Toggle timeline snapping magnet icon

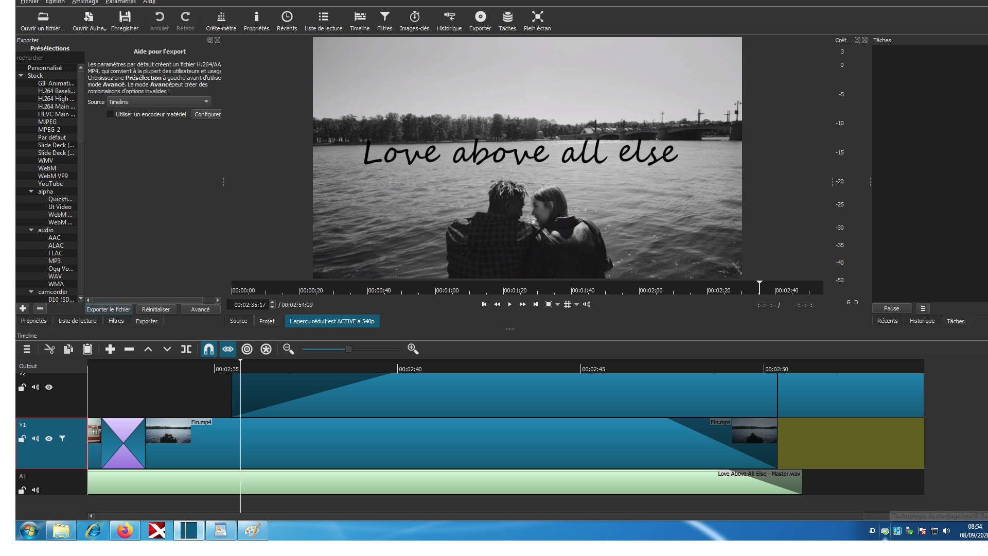click(x=208, y=350)
